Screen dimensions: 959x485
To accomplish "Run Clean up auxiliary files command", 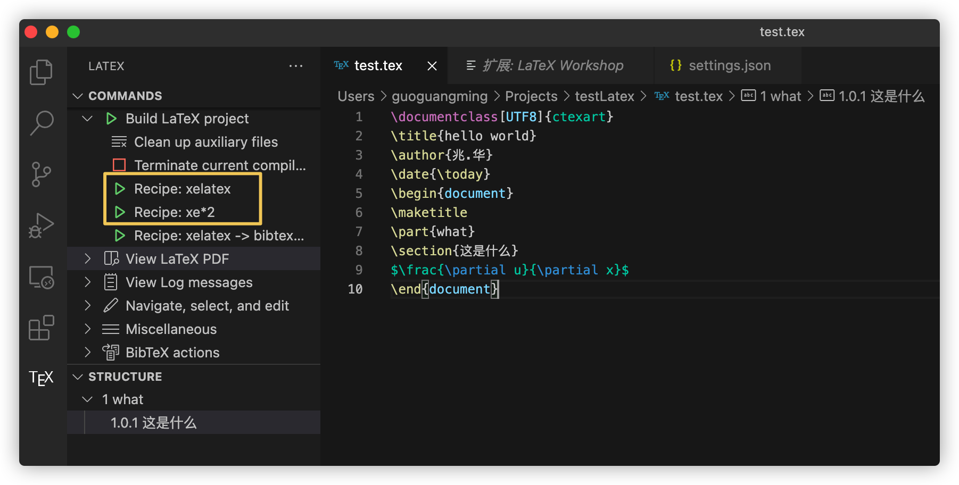I will point(205,142).
